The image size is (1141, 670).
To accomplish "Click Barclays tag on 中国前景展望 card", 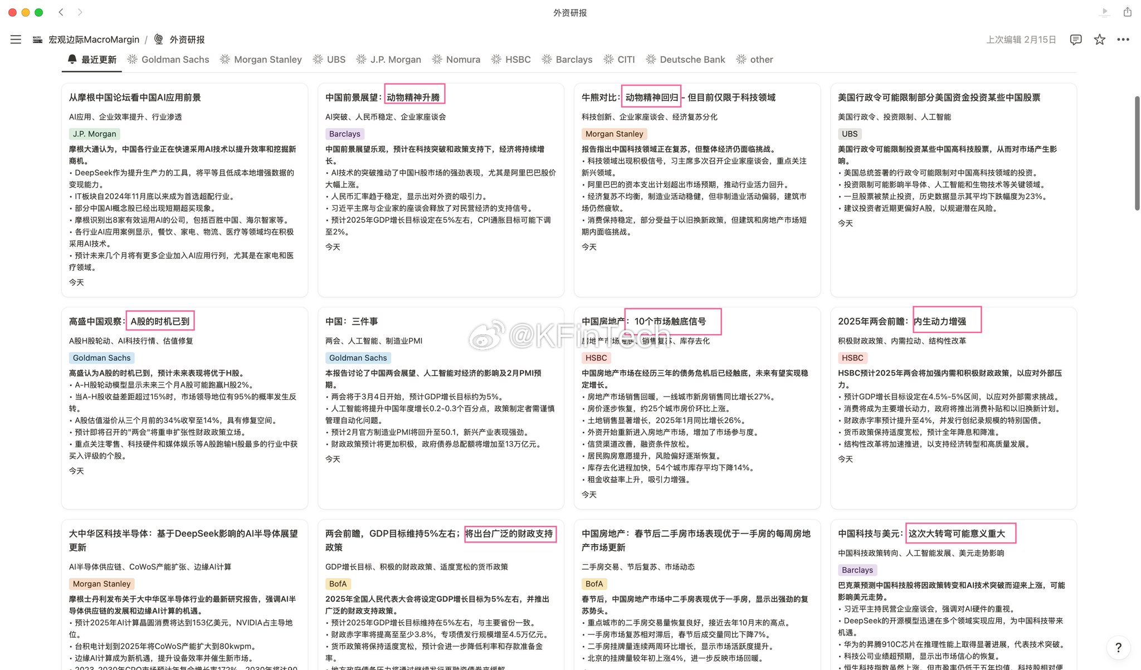I will 345,134.
